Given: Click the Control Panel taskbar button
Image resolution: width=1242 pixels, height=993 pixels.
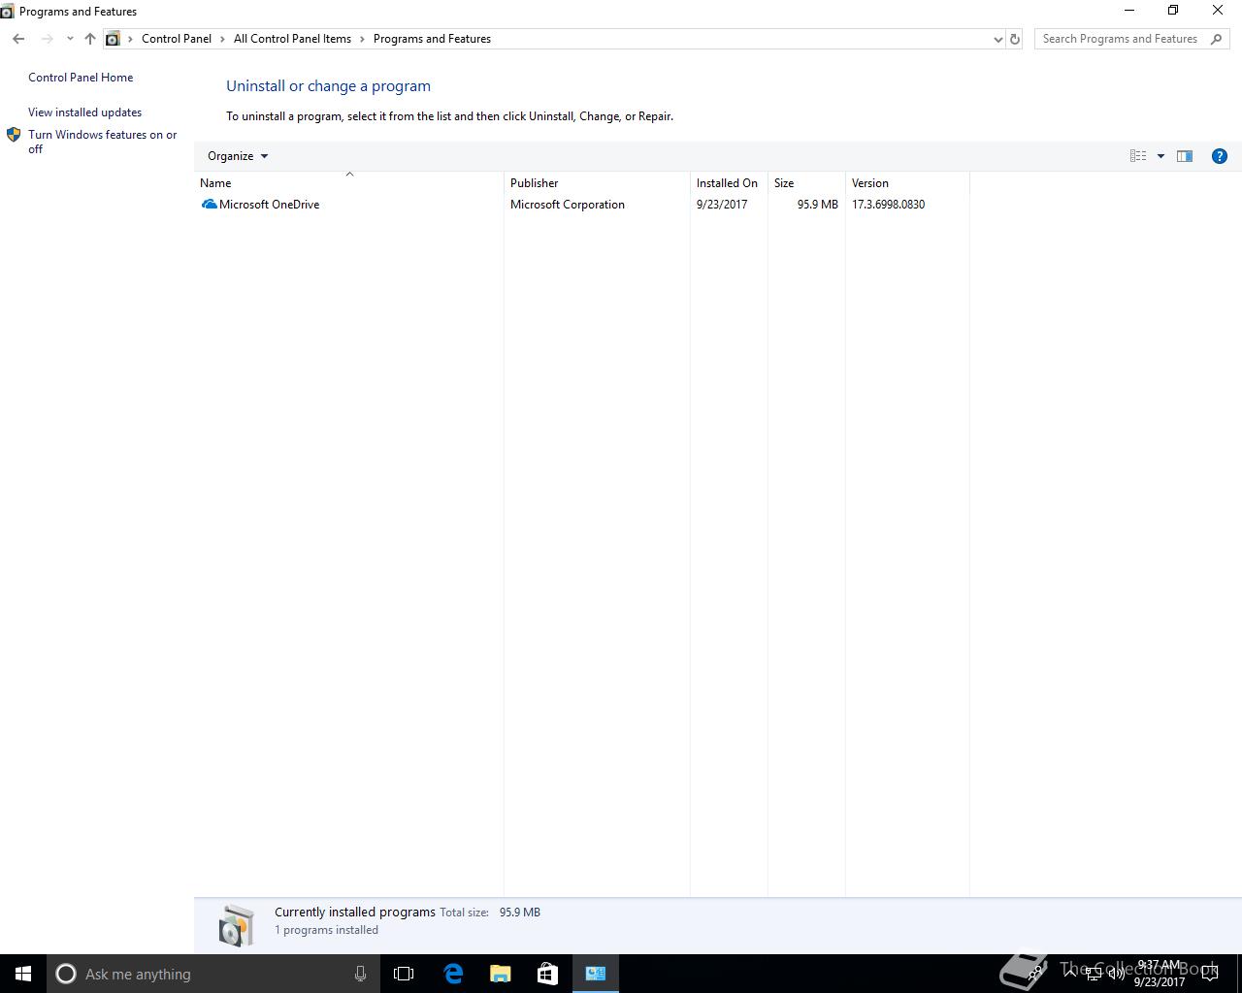Looking at the screenshot, I should [x=596, y=974].
